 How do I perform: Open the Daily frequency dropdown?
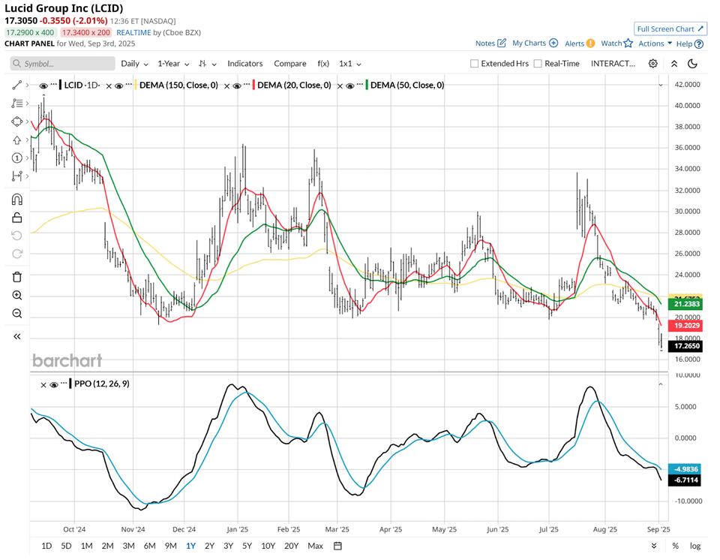point(134,64)
